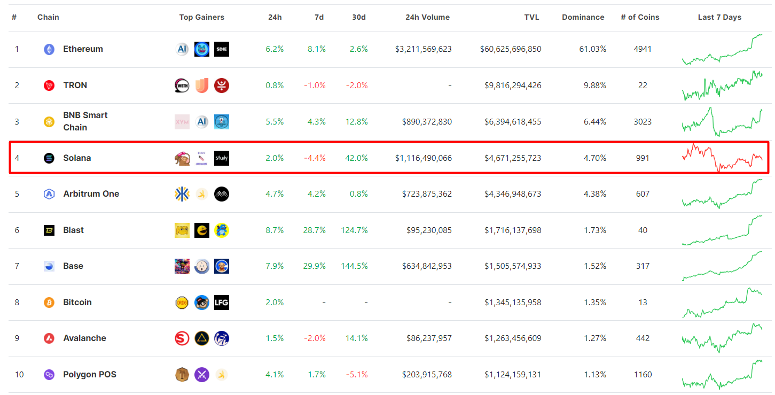Select Avalanche's TVL value $1,263,456,609

[513, 338]
